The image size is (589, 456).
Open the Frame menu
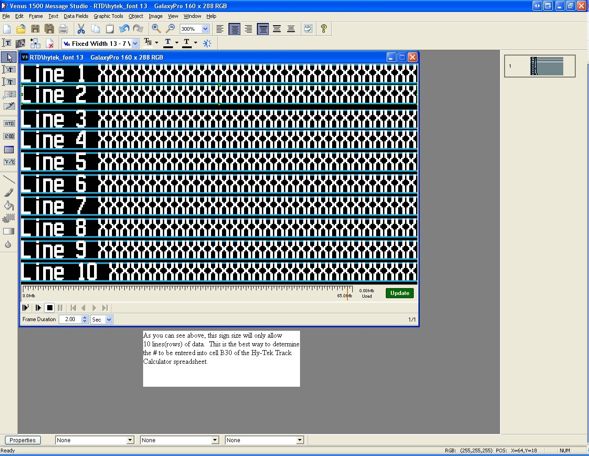coord(35,16)
